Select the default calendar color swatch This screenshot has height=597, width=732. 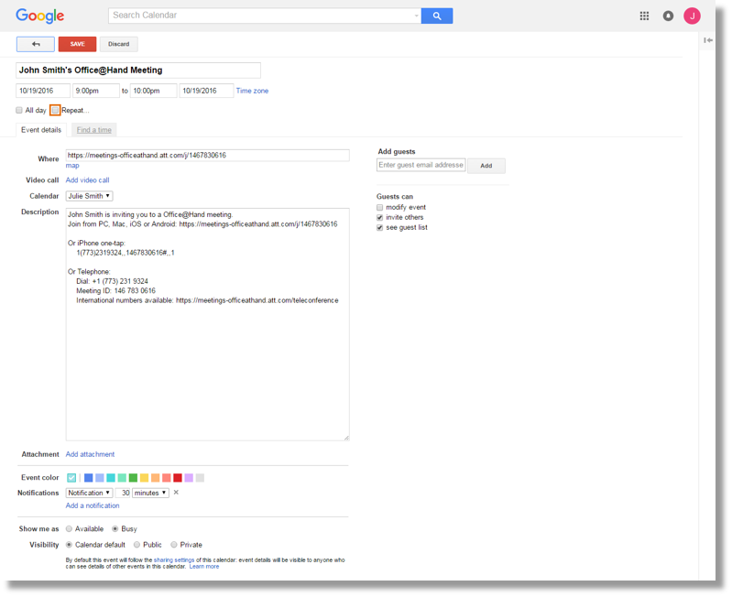click(71, 478)
